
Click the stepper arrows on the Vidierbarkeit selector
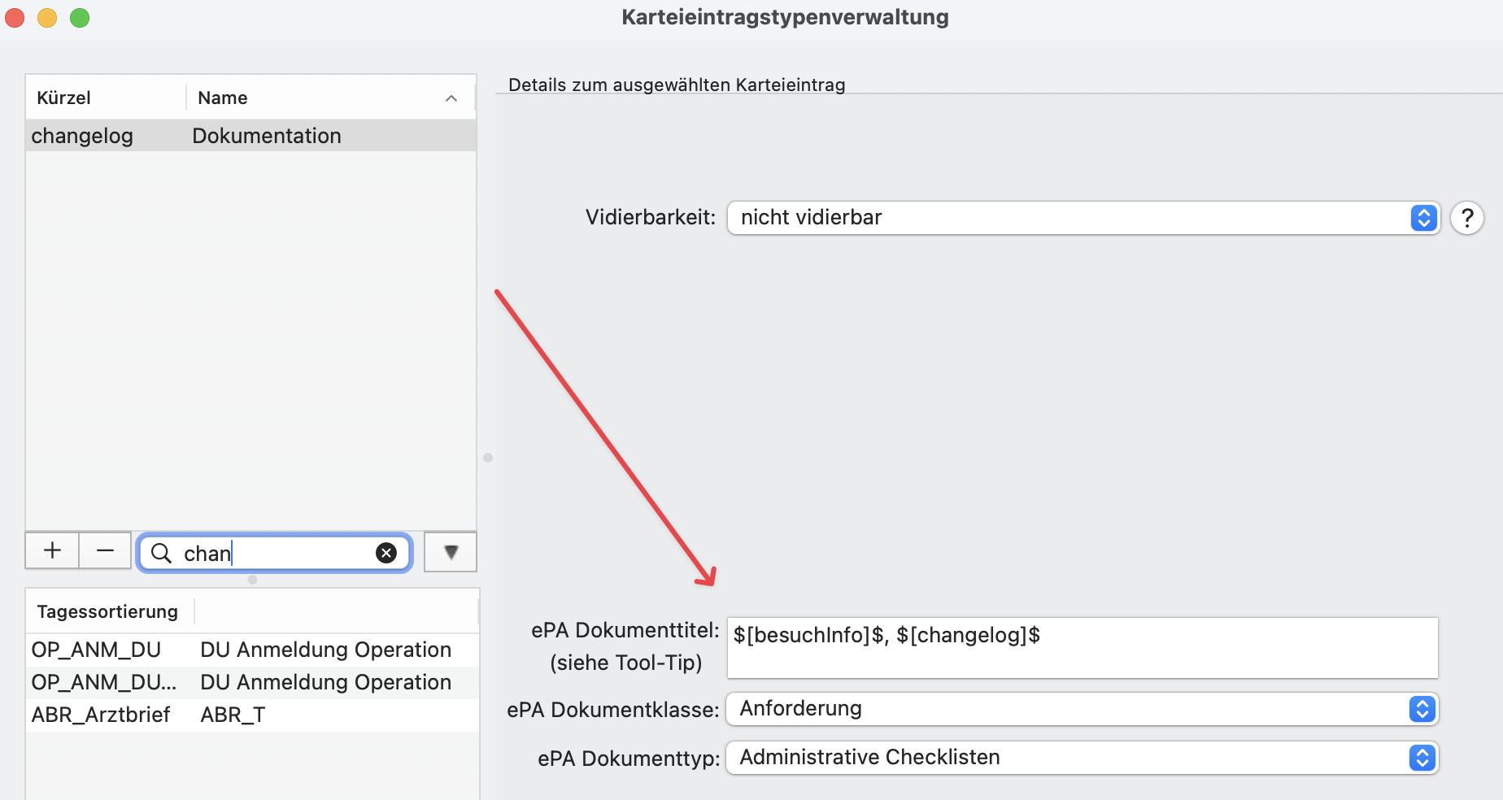point(1422,218)
